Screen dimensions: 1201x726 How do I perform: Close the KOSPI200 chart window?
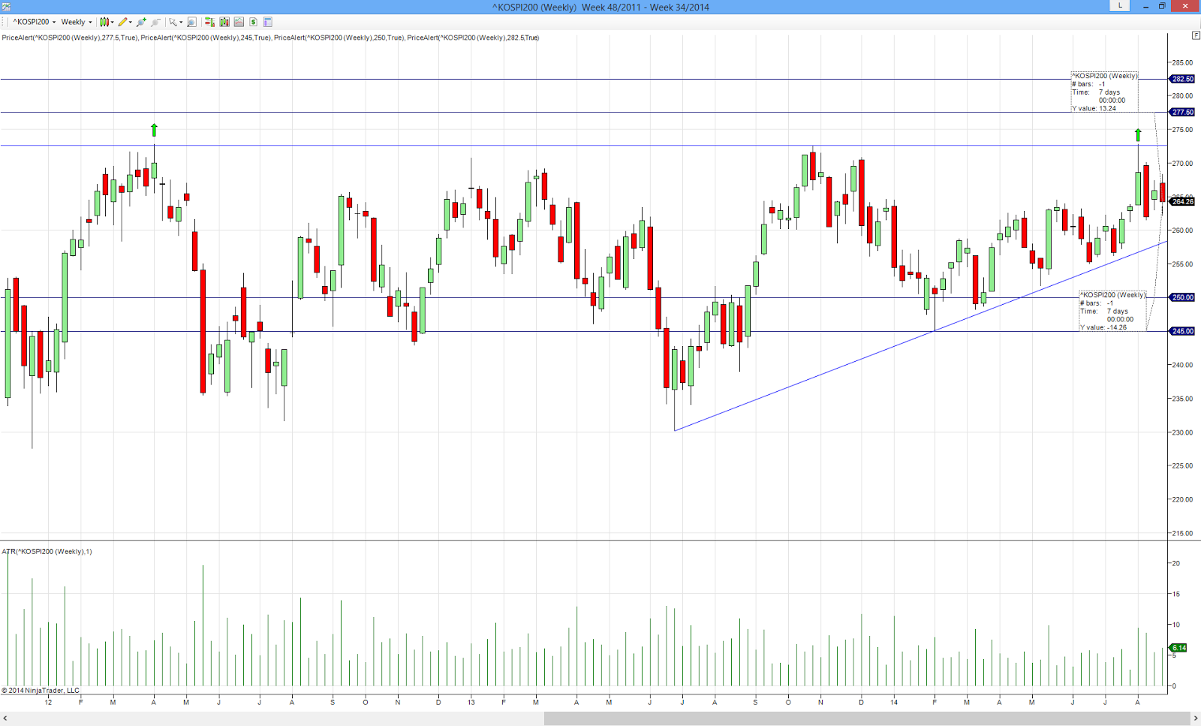pos(1186,6)
